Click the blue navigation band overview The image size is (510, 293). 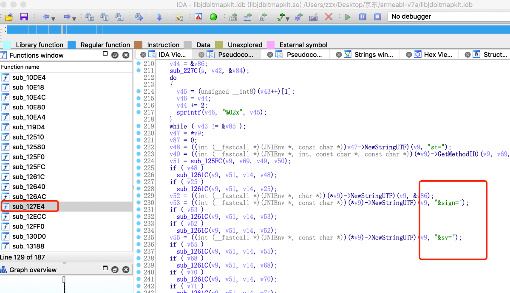(255, 30)
